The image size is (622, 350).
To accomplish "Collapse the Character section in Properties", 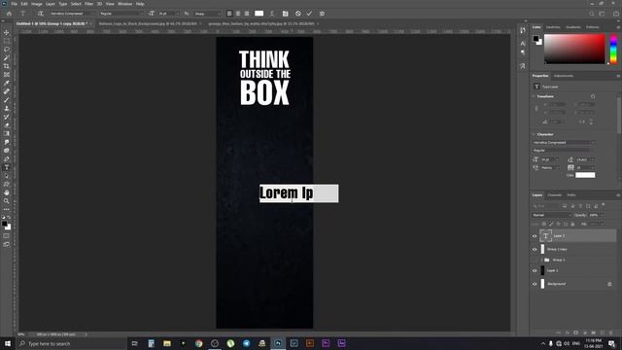I will pos(534,134).
